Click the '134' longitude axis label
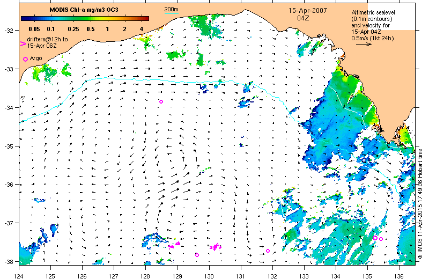This screenshot has height=279, width=429. click(x=336, y=276)
